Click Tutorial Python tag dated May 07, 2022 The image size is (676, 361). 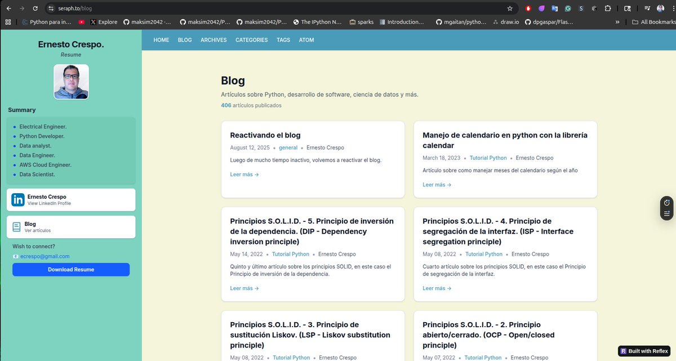click(483, 358)
